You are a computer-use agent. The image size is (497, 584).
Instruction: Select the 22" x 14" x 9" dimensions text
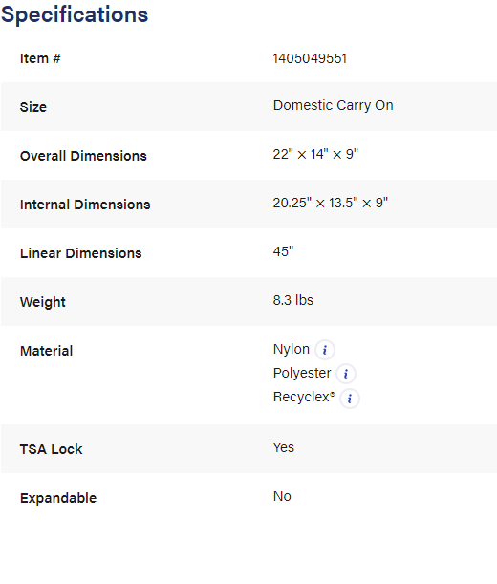coord(315,154)
